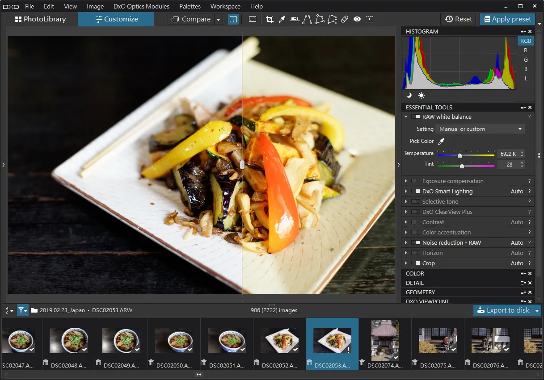This screenshot has height=380, width=544.
Task: Click the Apply preset button
Action: coord(507,19)
